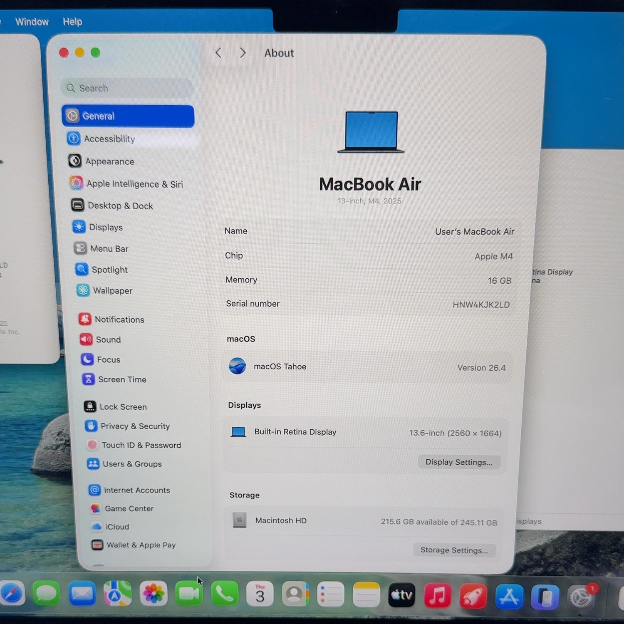Click the "13-inch, M4, 2025" subtitle
The image size is (624, 624).
point(369,201)
